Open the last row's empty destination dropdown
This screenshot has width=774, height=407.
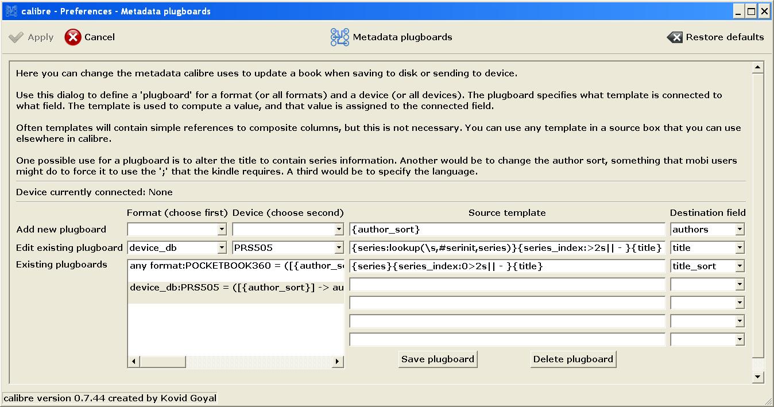(x=740, y=340)
